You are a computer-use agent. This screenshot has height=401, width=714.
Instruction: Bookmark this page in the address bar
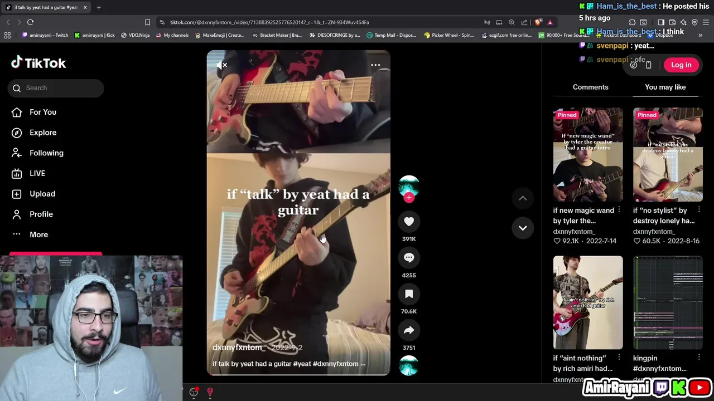(147, 22)
